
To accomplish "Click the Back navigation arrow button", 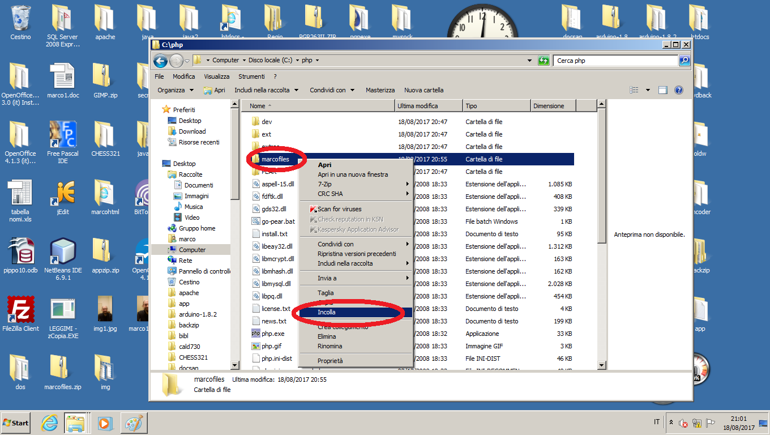I will [160, 61].
